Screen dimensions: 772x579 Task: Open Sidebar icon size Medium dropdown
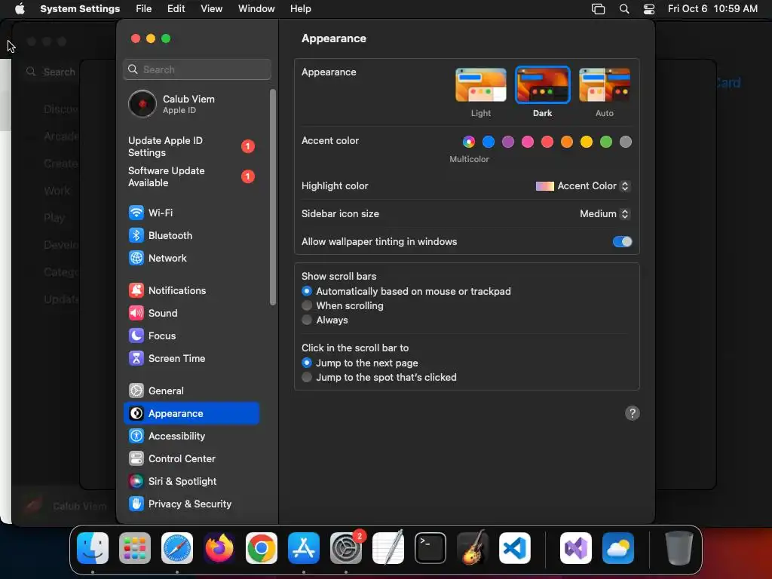(605, 213)
